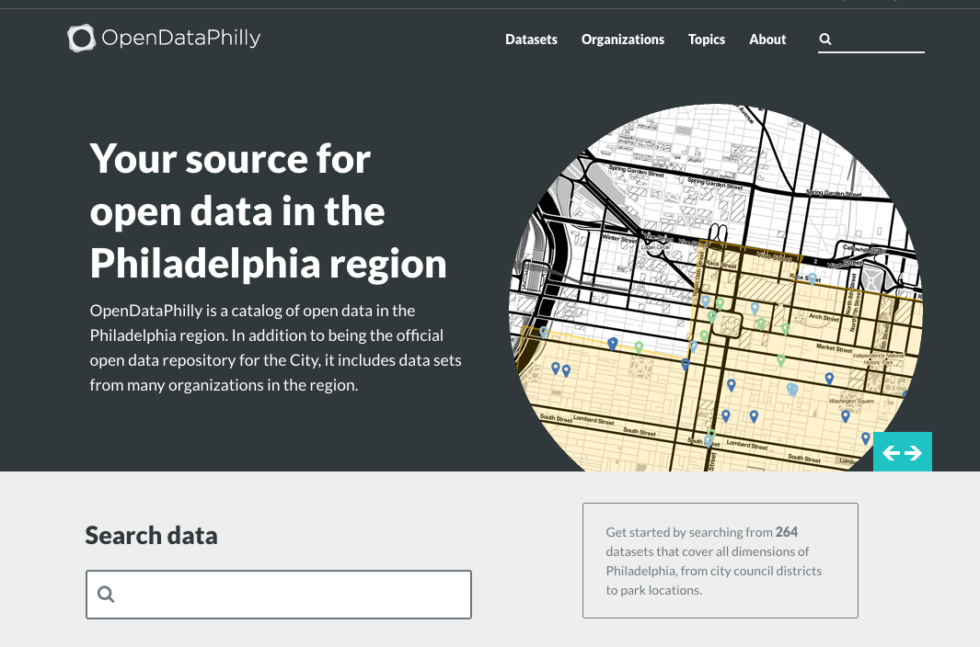The width and height of the screenshot is (980, 647).
Task: Click into the Search data input box
Action: (290, 595)
